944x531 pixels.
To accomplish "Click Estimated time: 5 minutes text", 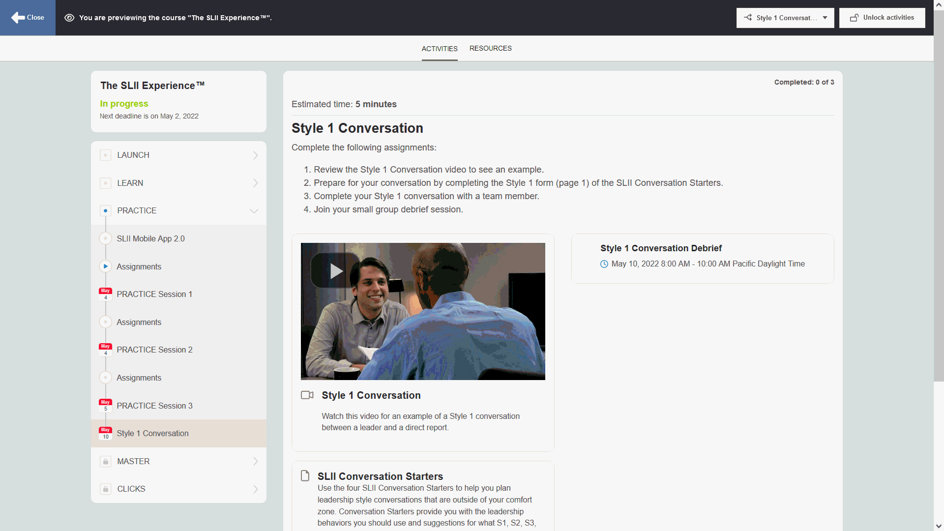I will [x=344, y=104].
